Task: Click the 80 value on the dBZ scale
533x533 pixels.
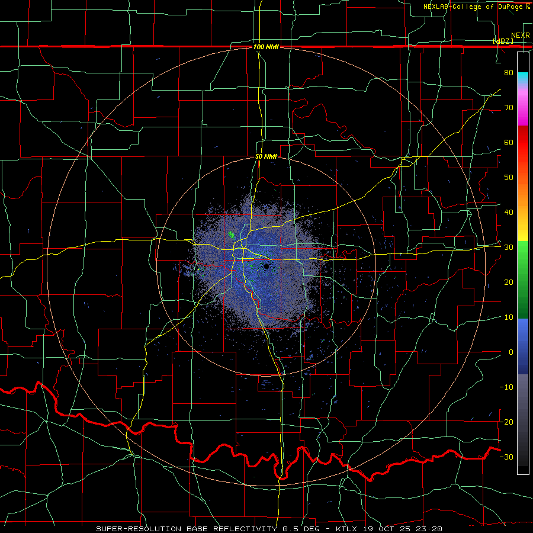Action: [509, 73]
